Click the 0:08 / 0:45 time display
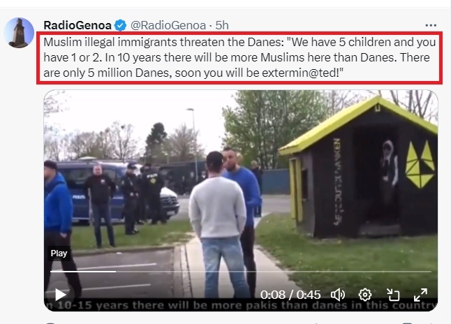The width and height of the screenshot is (451, 324). coord(290,295)
